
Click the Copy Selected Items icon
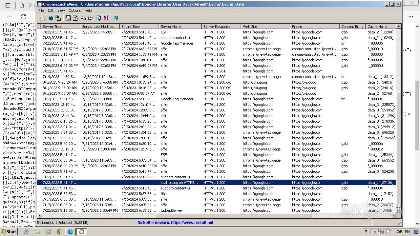(83, 18)
